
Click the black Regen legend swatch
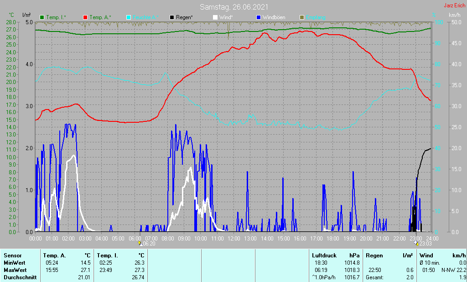(172, 17)
